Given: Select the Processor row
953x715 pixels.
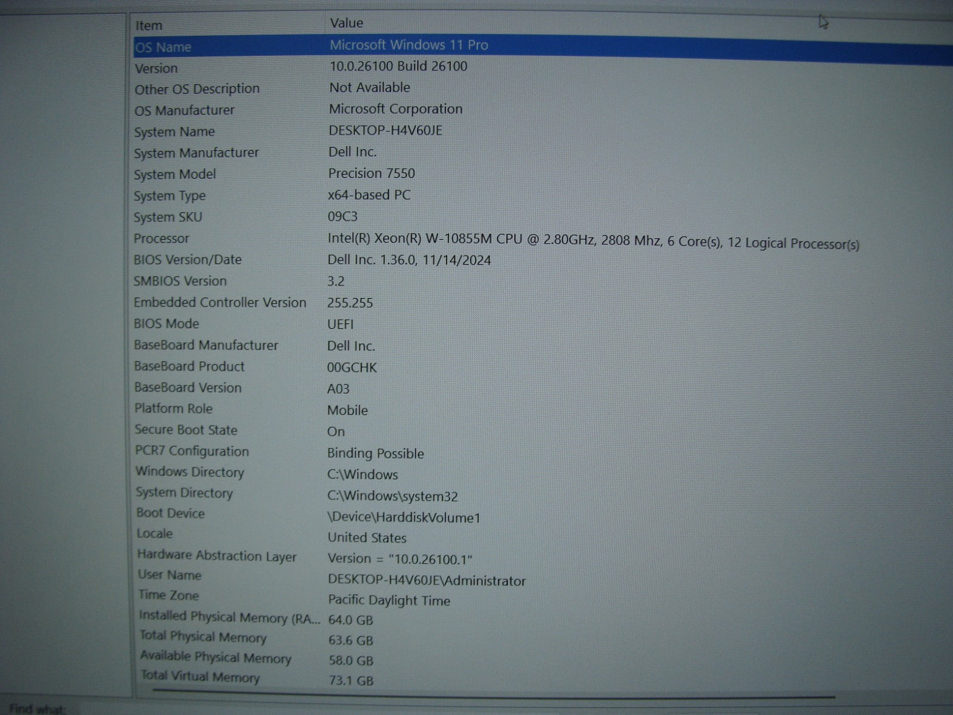Looking at the screenshot, I should tap(161, 238).
